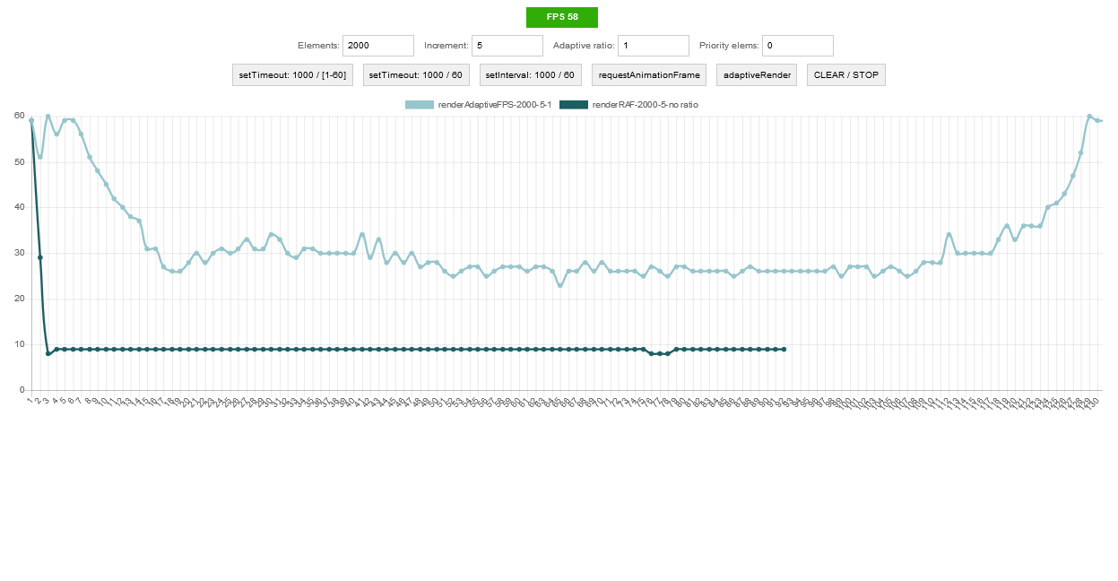Click the green FPS 58 indicator
The height and width of the screenshot is (581, 1118).
point(562,17)
